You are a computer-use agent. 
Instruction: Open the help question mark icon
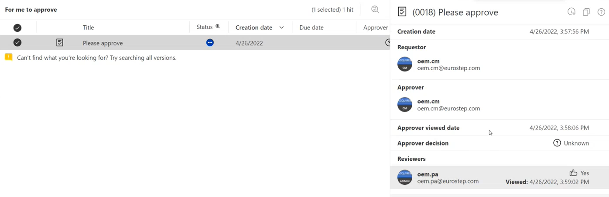point(601,12)
